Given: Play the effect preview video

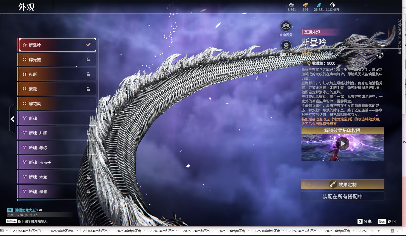Looking at the screenshot, I should [343, 144].
